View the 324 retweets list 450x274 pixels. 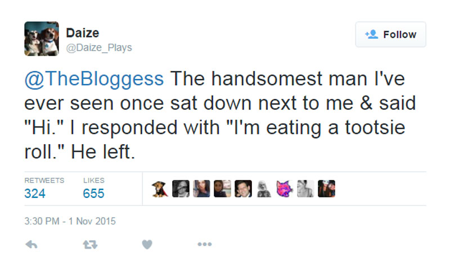coord(35,194)
